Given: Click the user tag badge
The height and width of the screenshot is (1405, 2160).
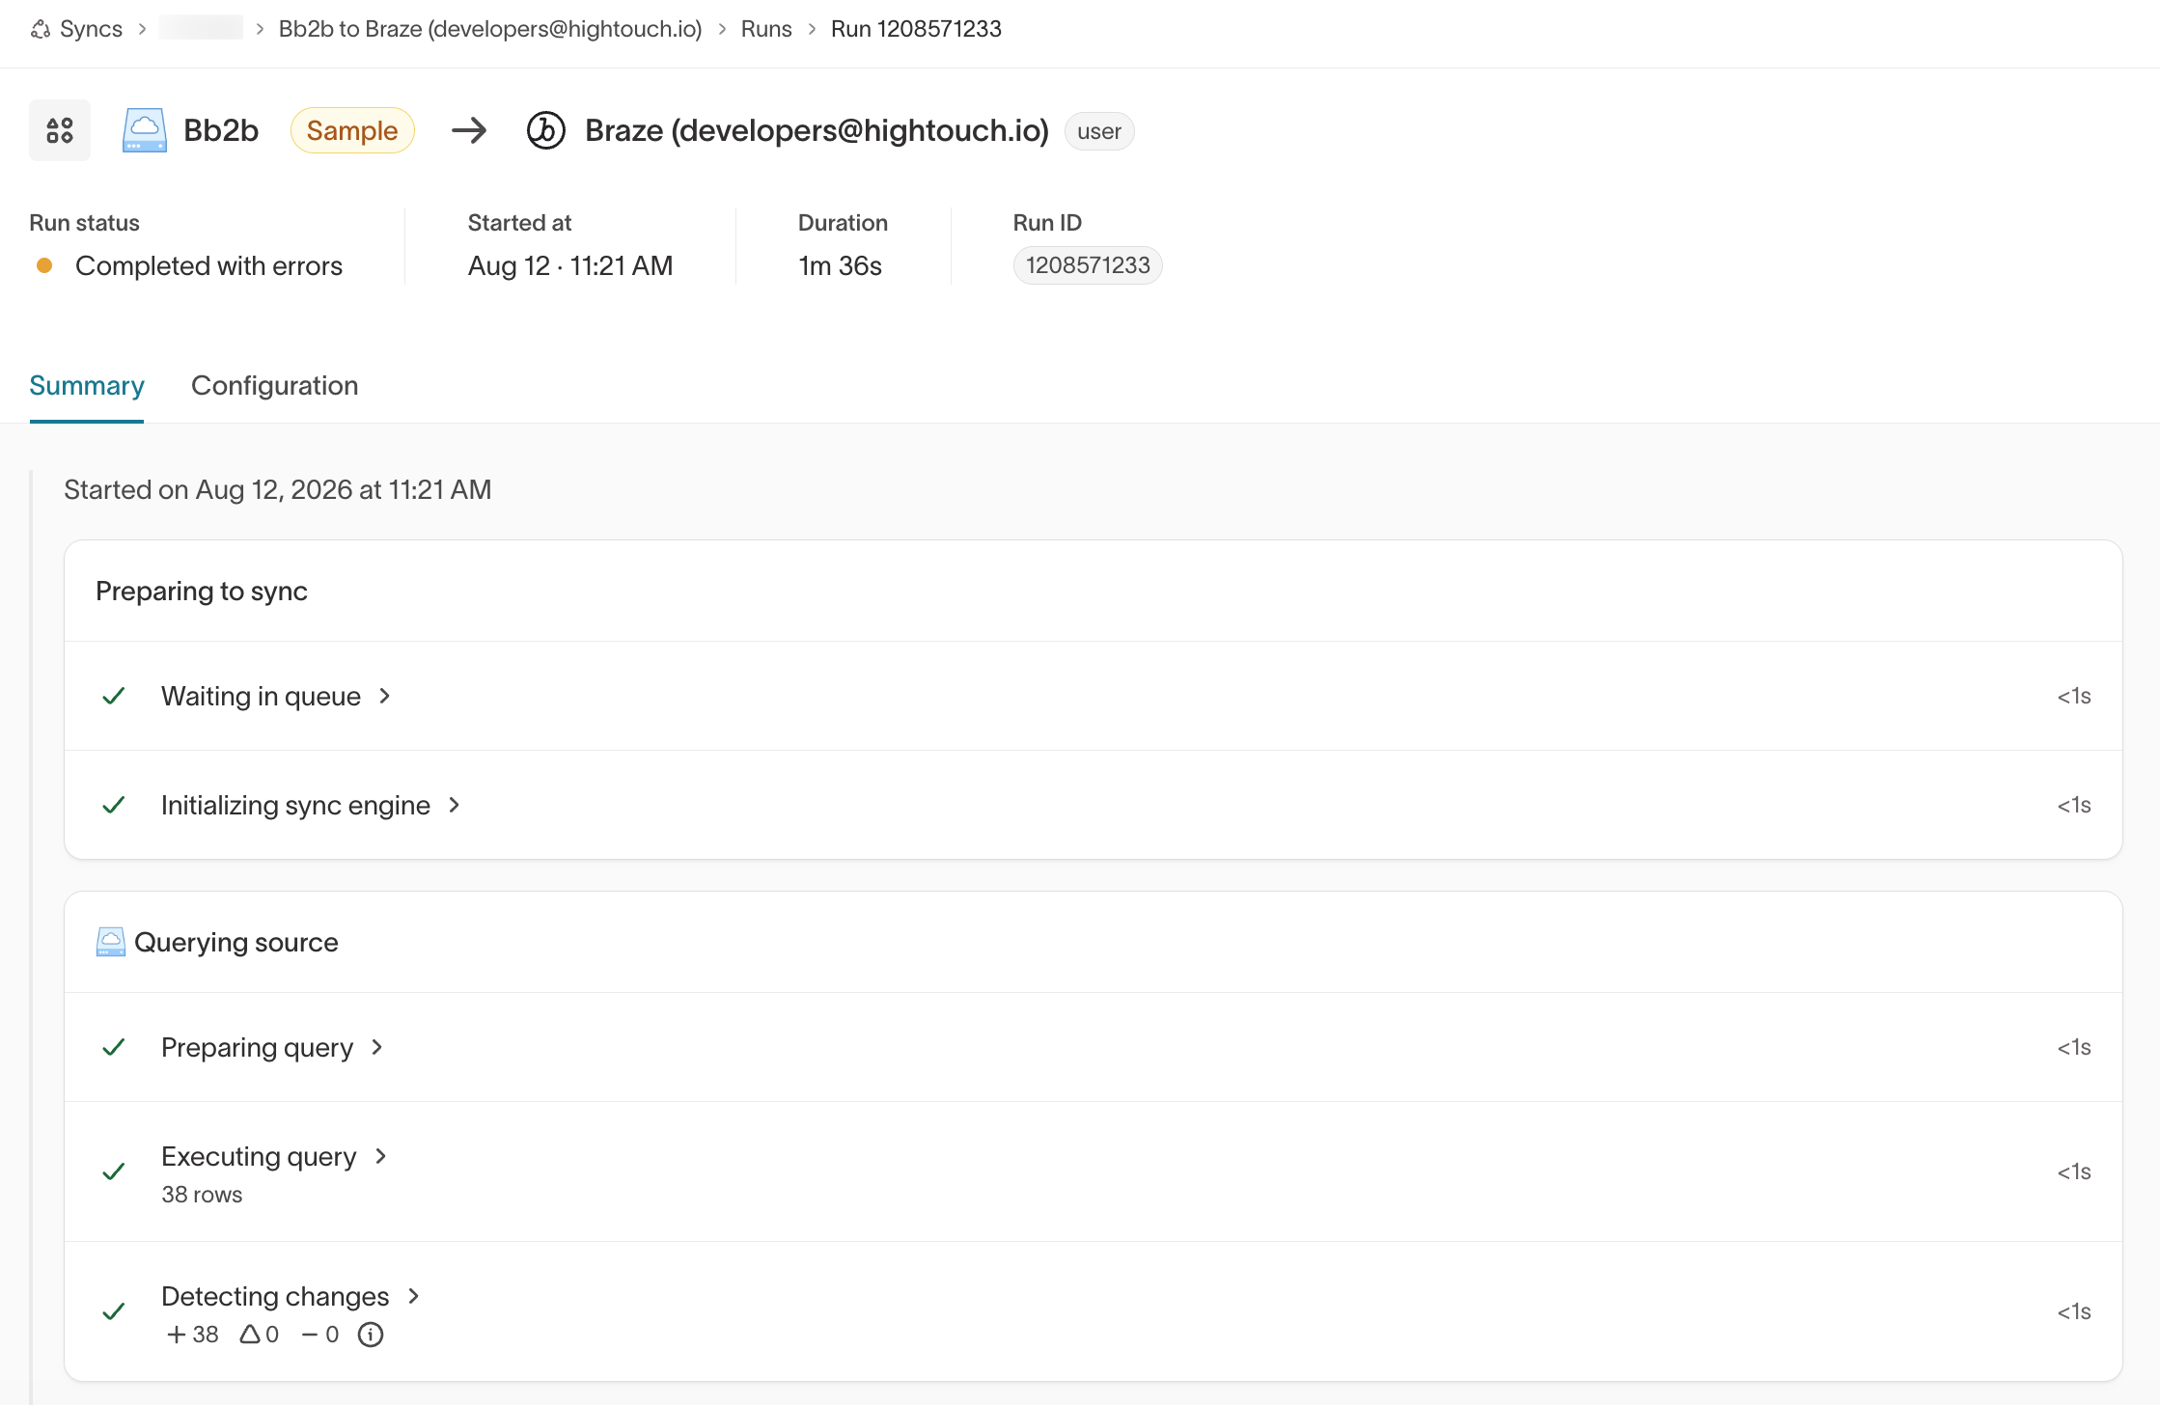Looking at the screenshot, I should point(1099,131).
